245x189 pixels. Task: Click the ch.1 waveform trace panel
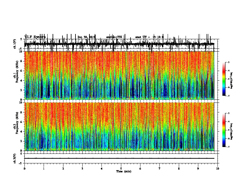122,44
